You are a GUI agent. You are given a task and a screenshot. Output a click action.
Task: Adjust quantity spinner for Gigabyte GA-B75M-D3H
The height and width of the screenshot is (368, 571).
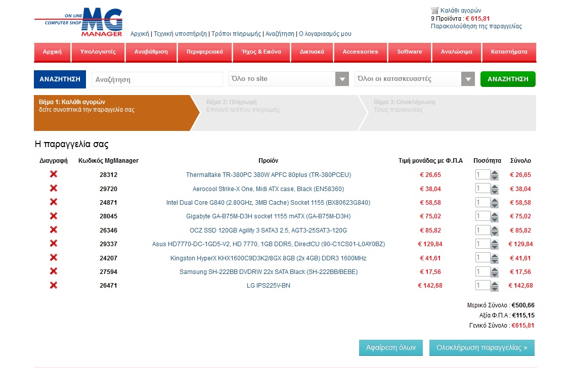[494, 217]
